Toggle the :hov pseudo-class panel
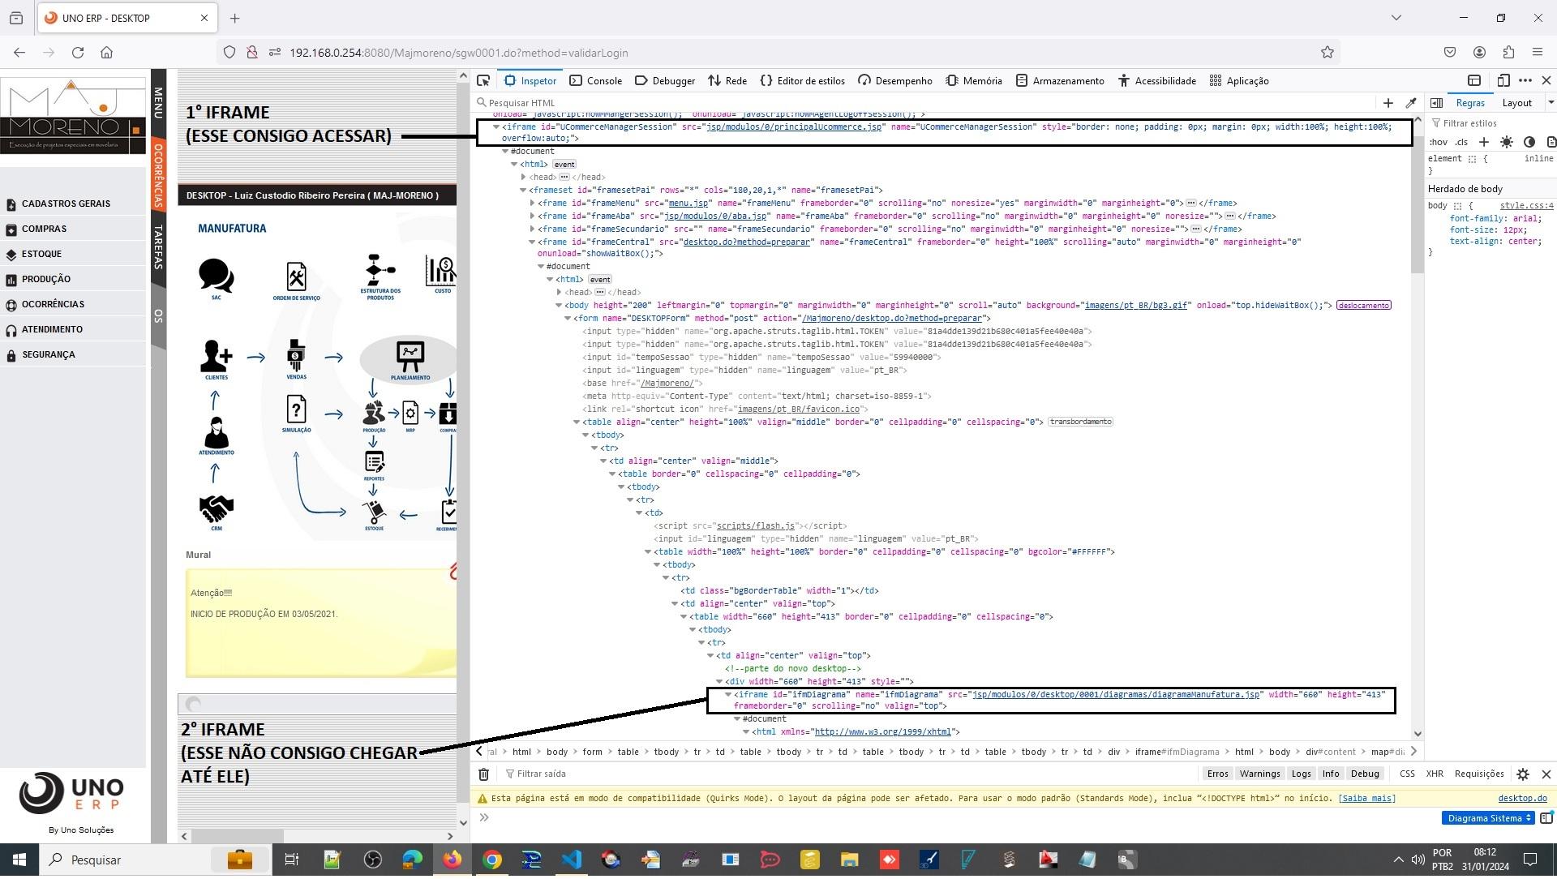Image resolution: width=1557 pixels, height=879 pixels. click(1439, 142)
